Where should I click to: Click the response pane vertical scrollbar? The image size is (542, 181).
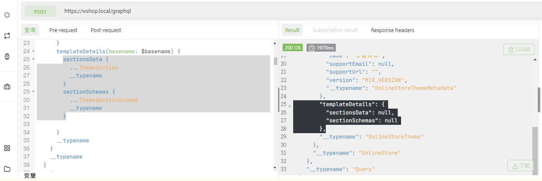click(x=539, y=100)
